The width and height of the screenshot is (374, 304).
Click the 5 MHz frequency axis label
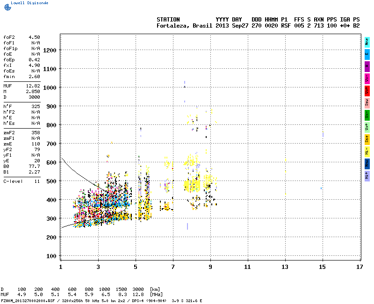[136, 267]
